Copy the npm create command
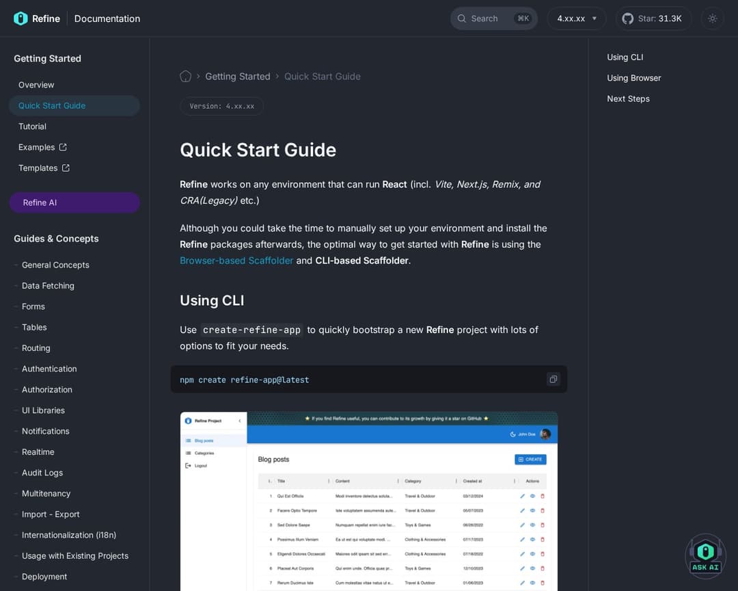Screen dimensions: 738x591 [x=553, y=380]
